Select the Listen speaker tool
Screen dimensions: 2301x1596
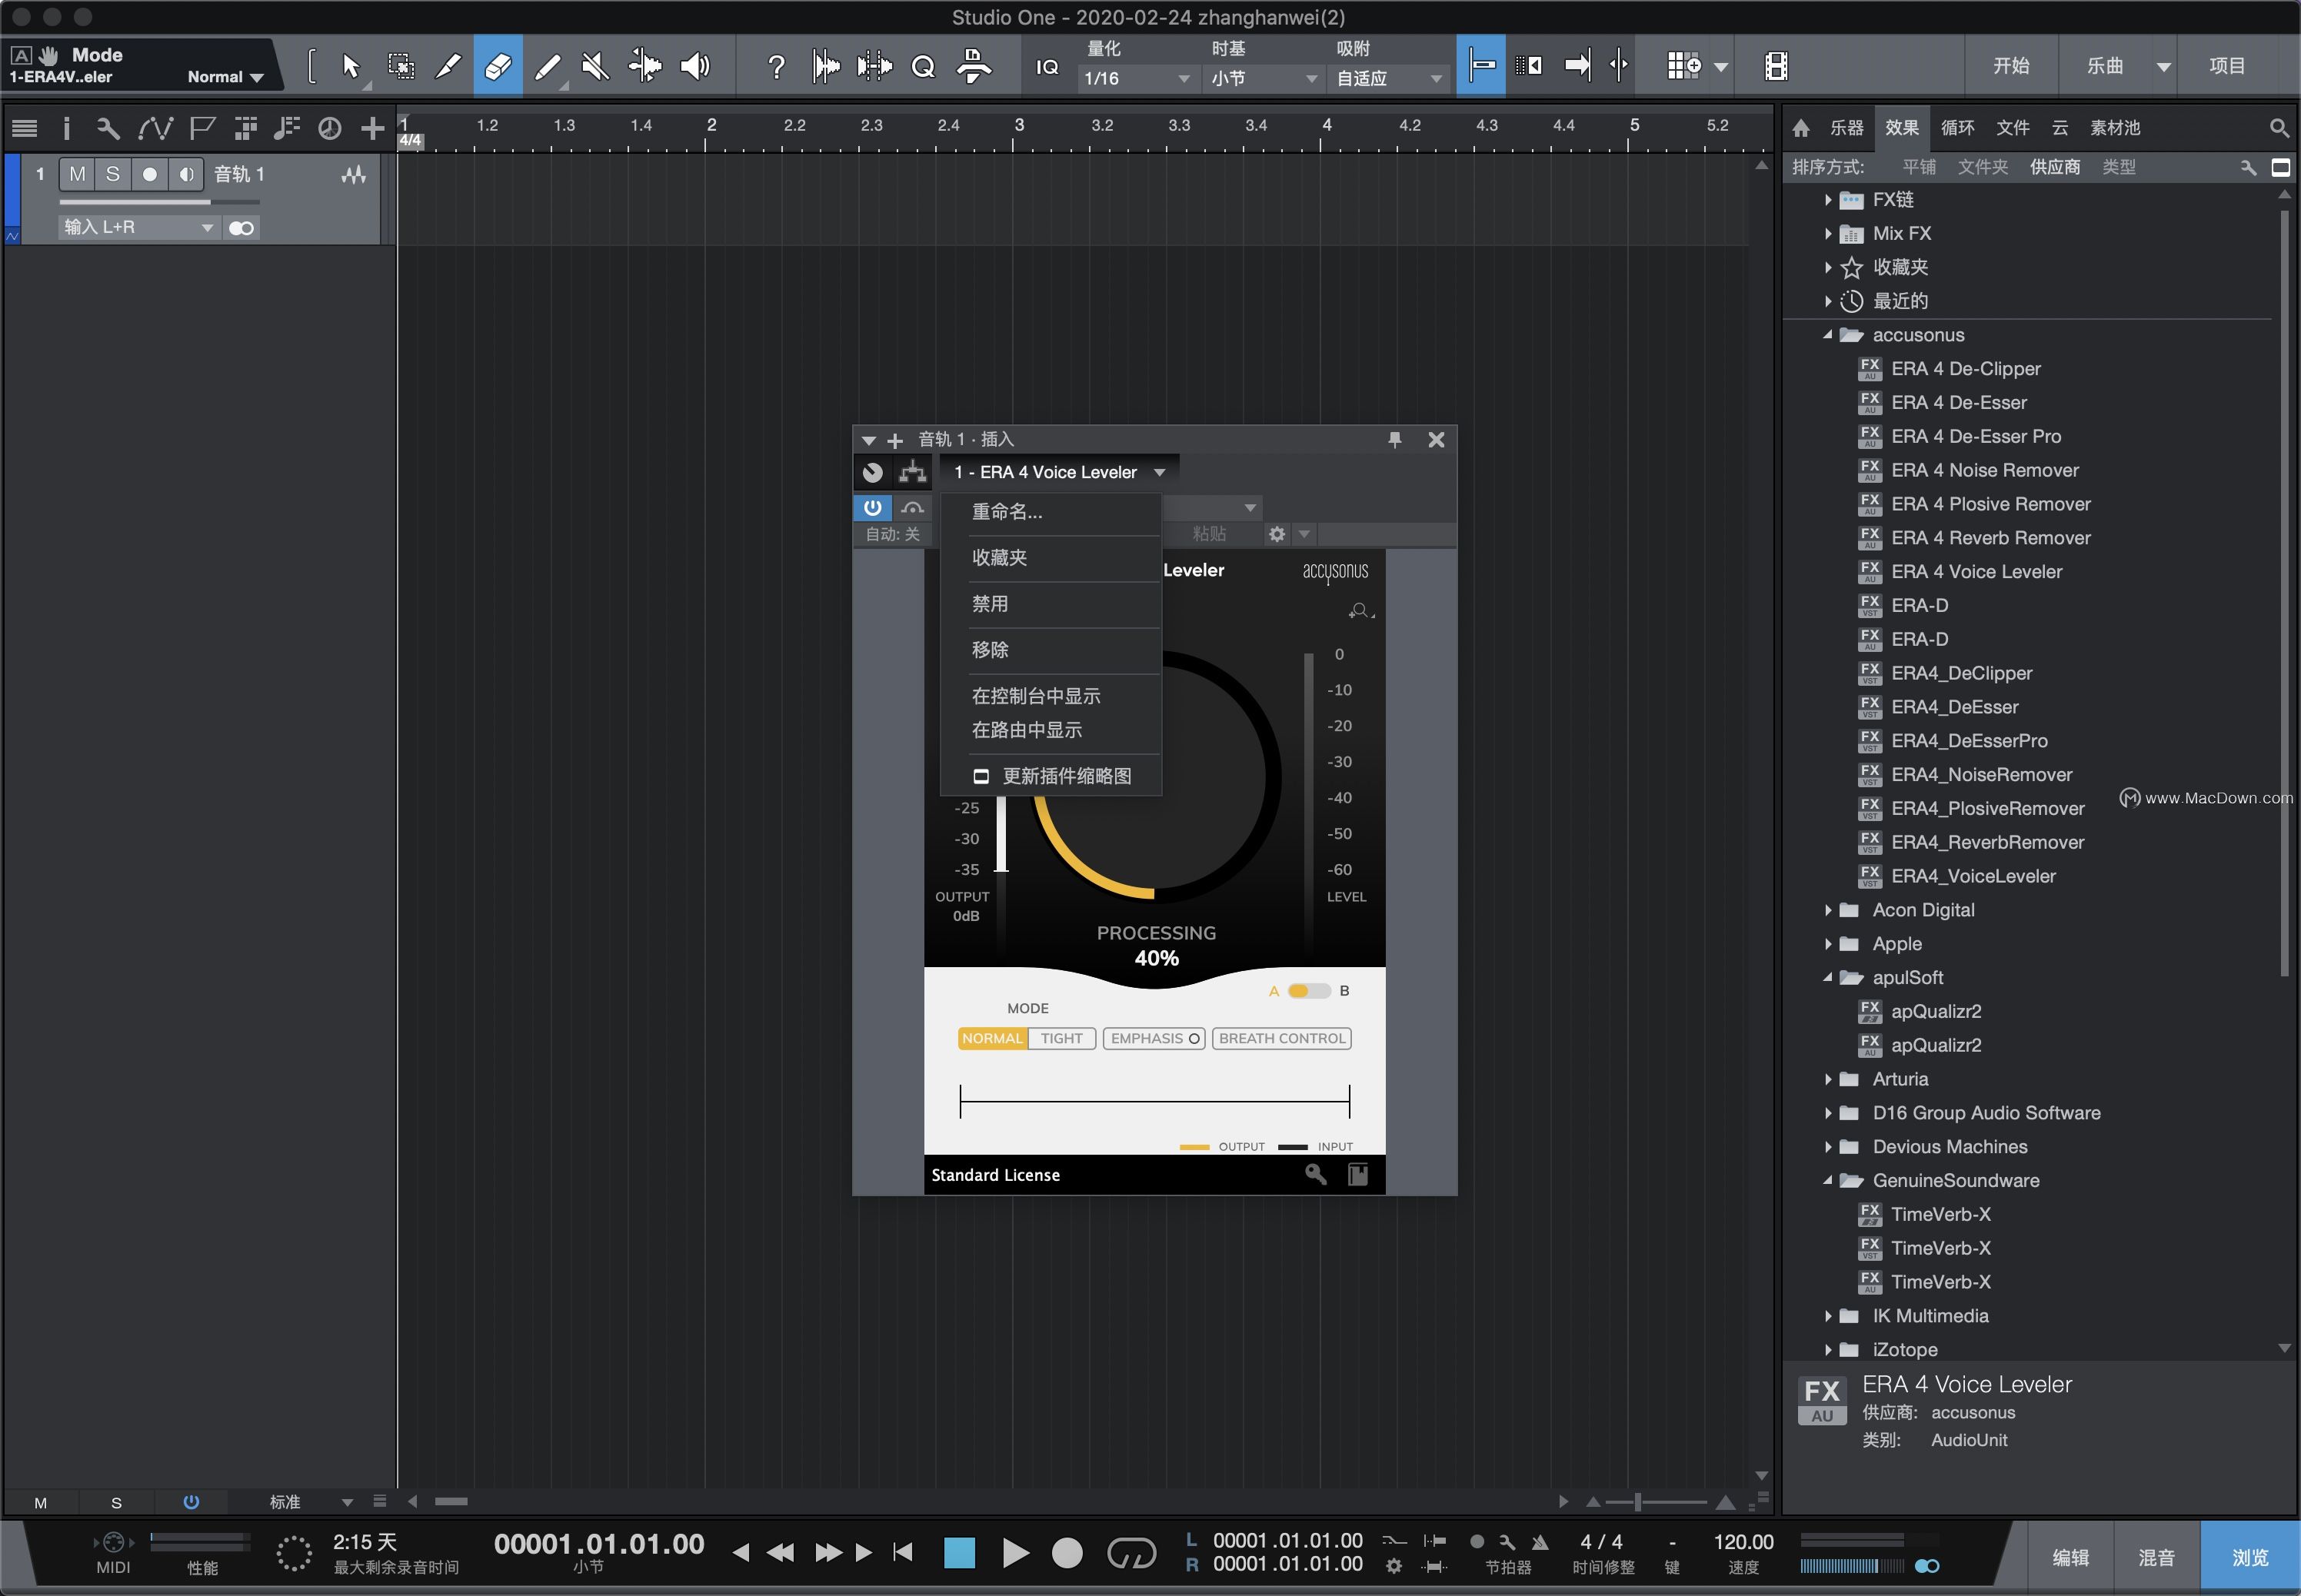pos(694,66)
